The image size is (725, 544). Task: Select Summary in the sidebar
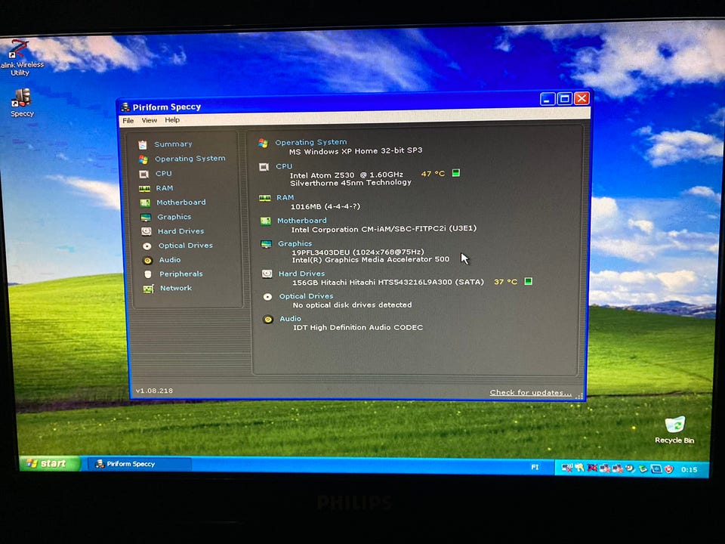[174, 144]
